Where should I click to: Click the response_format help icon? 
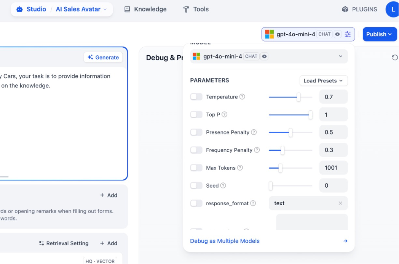click(x=253, y=203)
